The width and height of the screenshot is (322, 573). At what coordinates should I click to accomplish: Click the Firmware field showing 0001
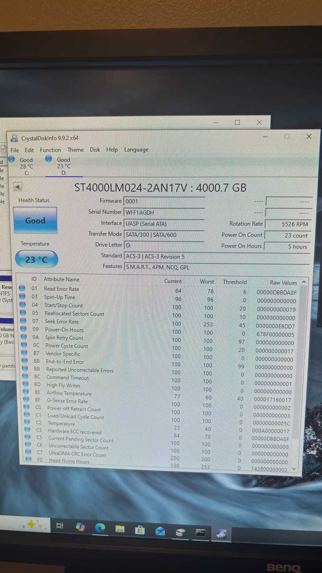(x=164, y=201)
